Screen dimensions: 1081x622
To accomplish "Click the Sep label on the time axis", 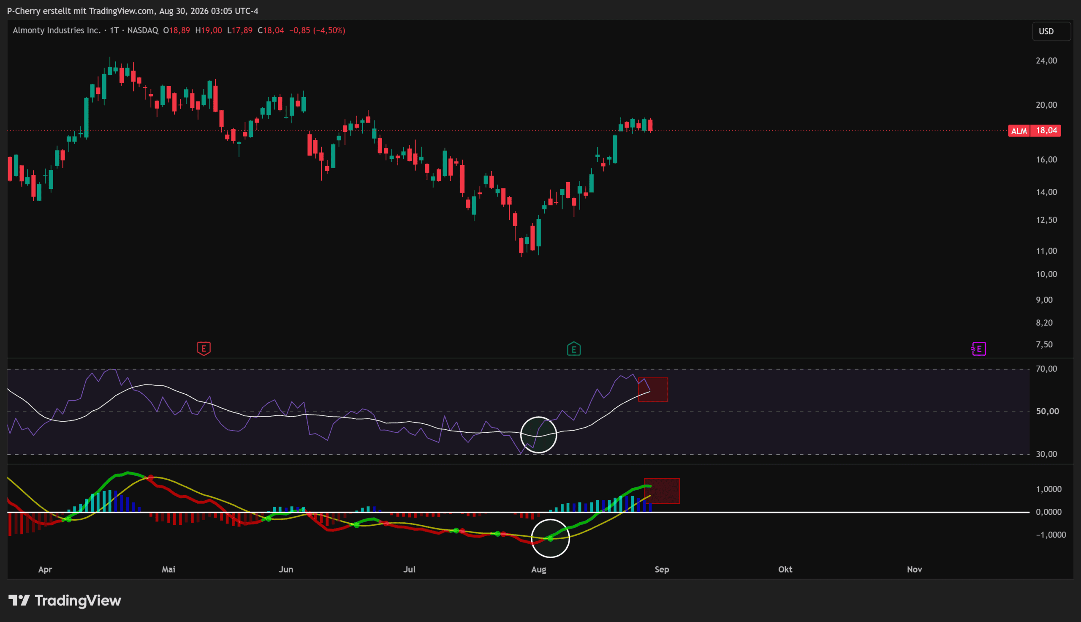I will tap(662, 570).
